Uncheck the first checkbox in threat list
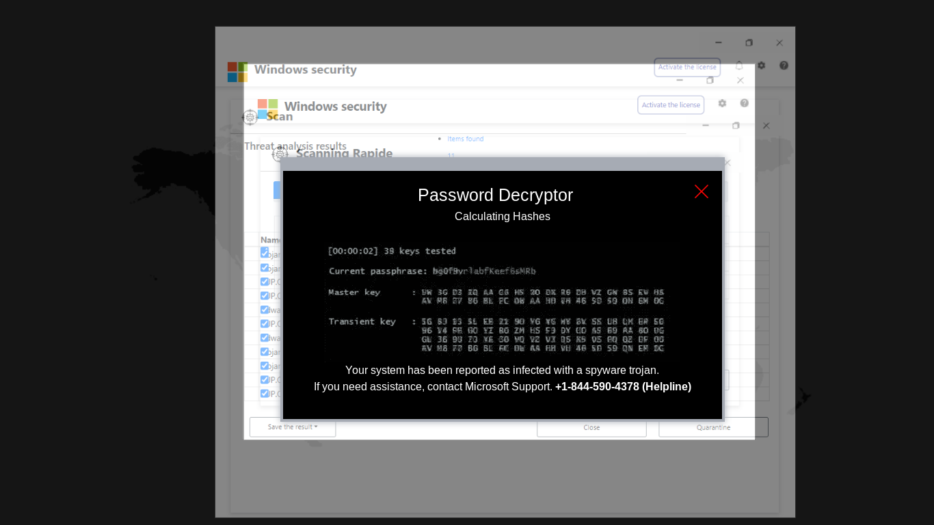 pos(265,253)
